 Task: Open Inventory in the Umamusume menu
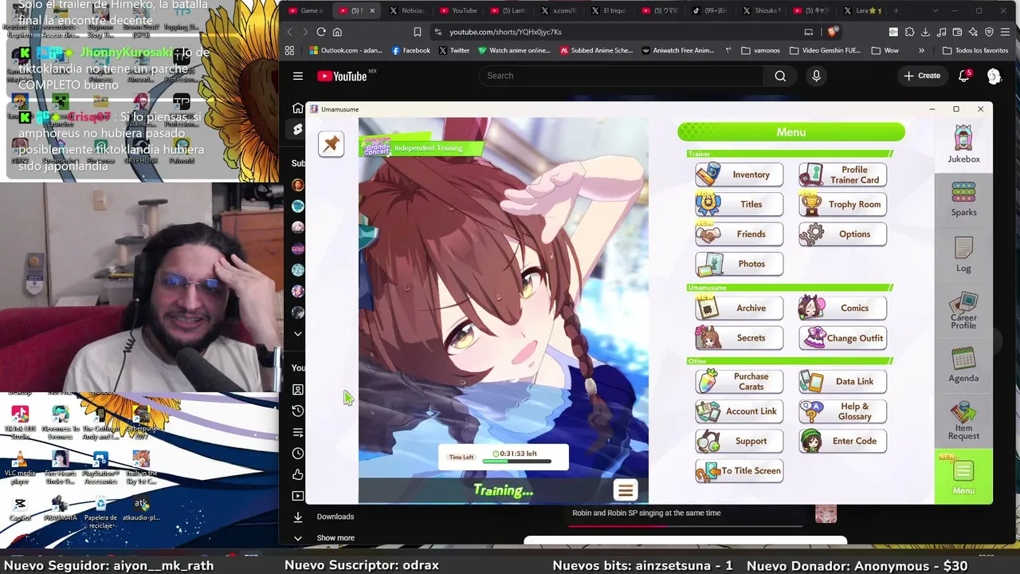[739, 175]
